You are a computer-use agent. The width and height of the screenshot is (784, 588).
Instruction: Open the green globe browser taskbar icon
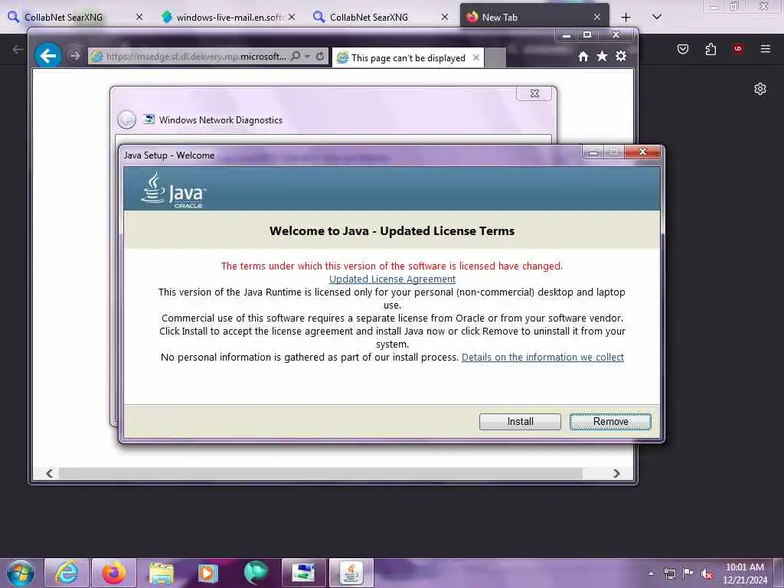click(256, 573)
